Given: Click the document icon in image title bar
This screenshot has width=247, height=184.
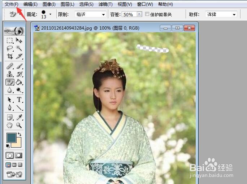Looking at the screenshot, I should pyautogui.click(x=37, y=28).
